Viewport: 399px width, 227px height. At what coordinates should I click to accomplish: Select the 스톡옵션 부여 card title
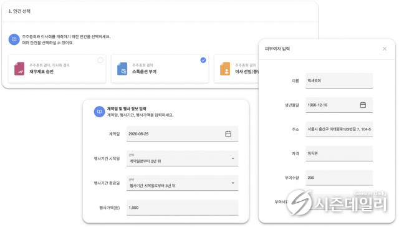coord(144,72)
